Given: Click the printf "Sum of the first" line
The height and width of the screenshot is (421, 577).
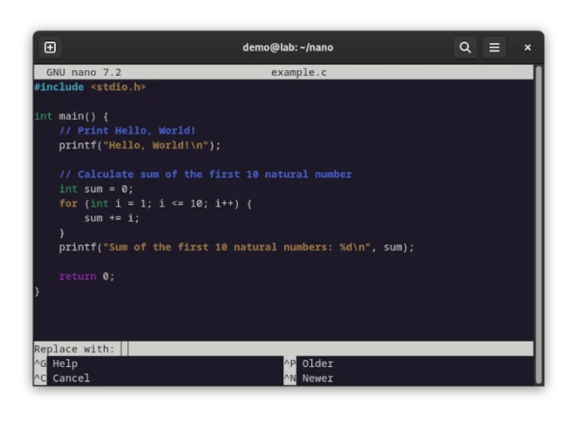Looking at the screenshot, I should pyautogui.click(x=236, y=247).
